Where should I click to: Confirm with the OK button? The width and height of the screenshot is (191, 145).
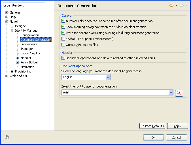tap(154, 137)
